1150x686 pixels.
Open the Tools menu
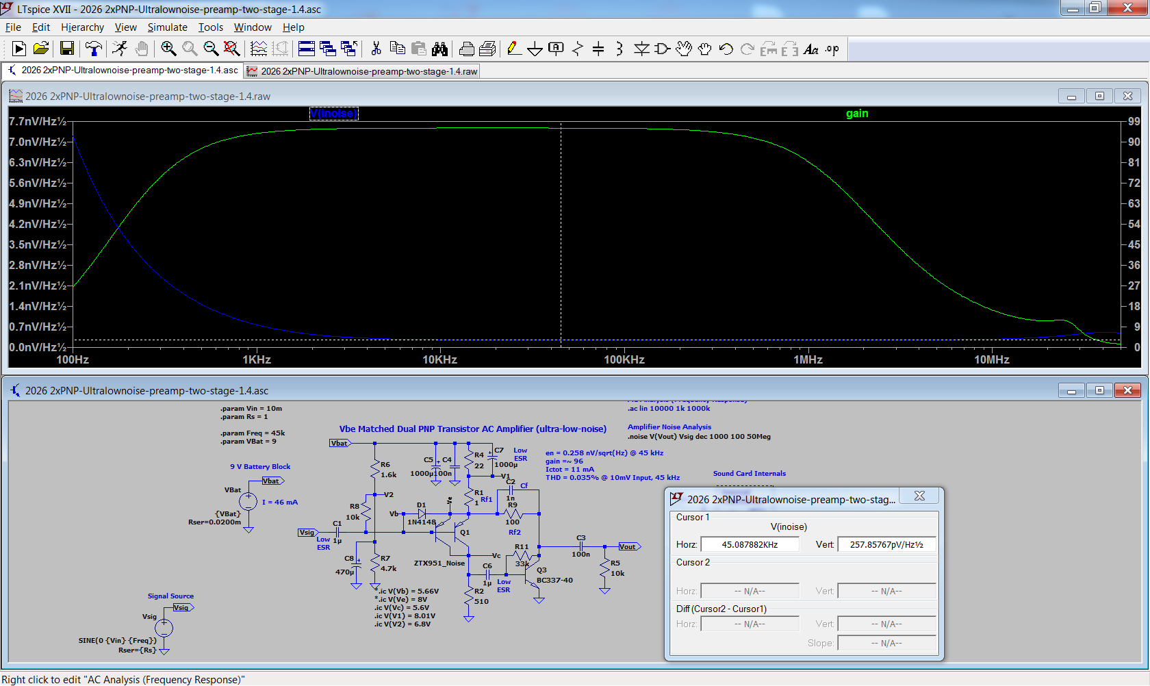(211, 27)
